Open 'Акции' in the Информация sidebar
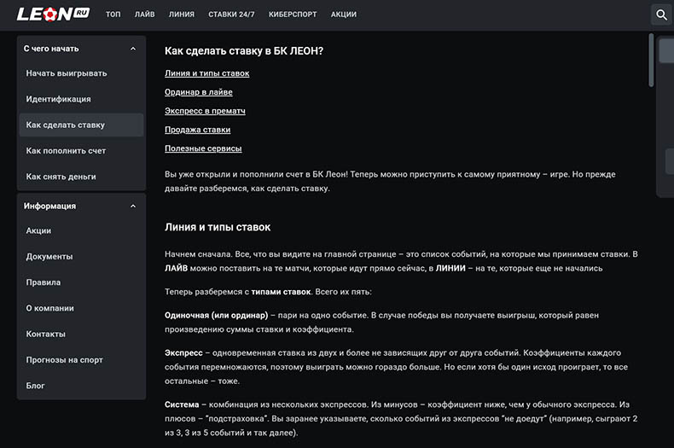Image resolution: width=674 pixels, height=448 pixels. [x=81, y=231]
